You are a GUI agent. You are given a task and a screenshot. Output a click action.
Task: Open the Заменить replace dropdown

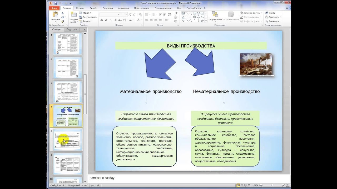coord(273,17)
